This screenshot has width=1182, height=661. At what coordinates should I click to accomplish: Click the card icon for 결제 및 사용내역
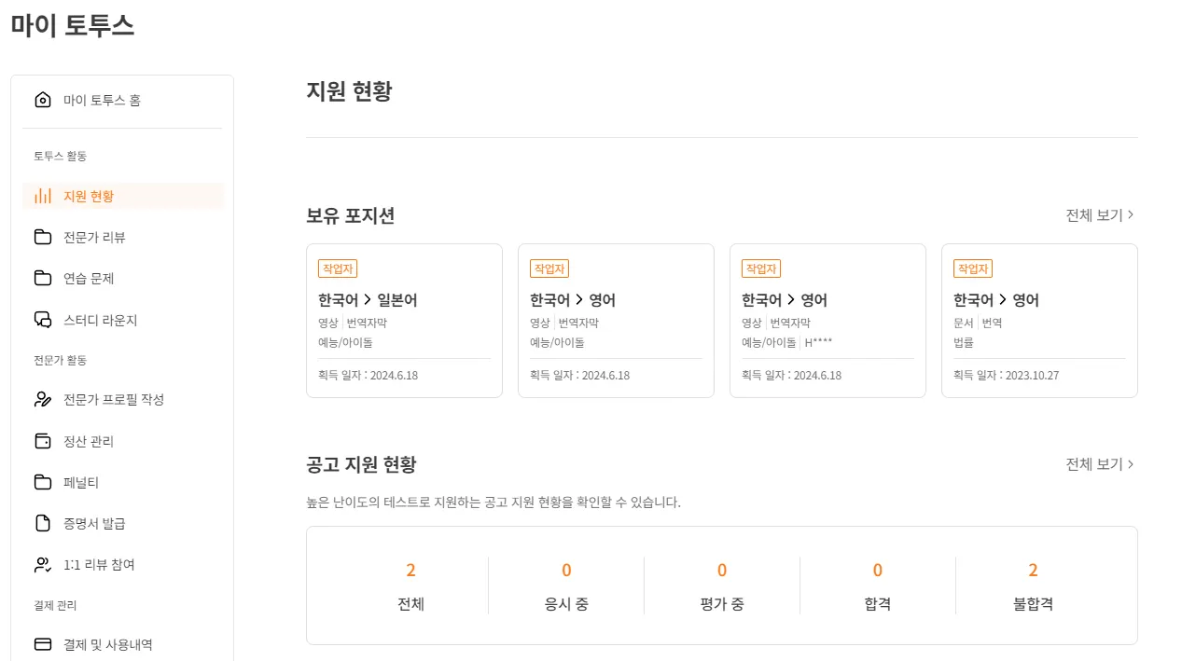pos(42,644)
